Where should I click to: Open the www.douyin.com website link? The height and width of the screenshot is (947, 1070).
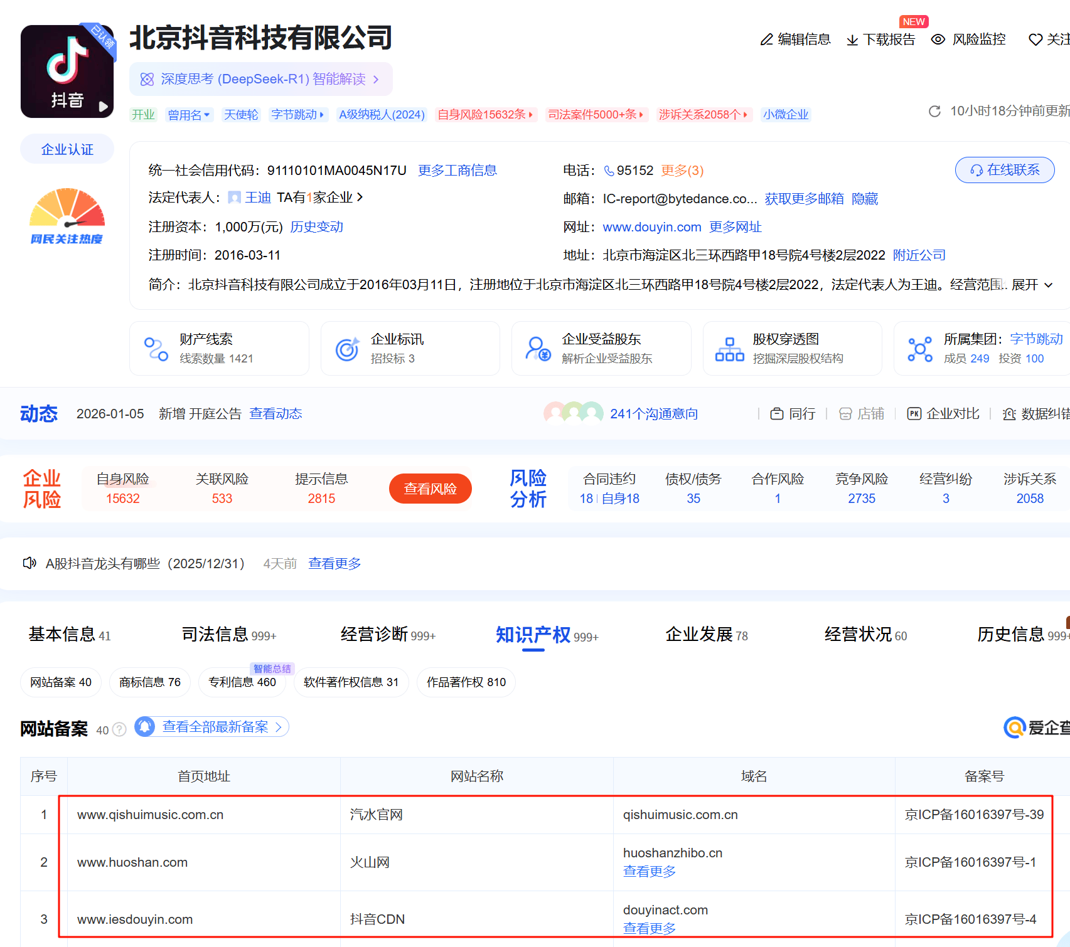652,227
